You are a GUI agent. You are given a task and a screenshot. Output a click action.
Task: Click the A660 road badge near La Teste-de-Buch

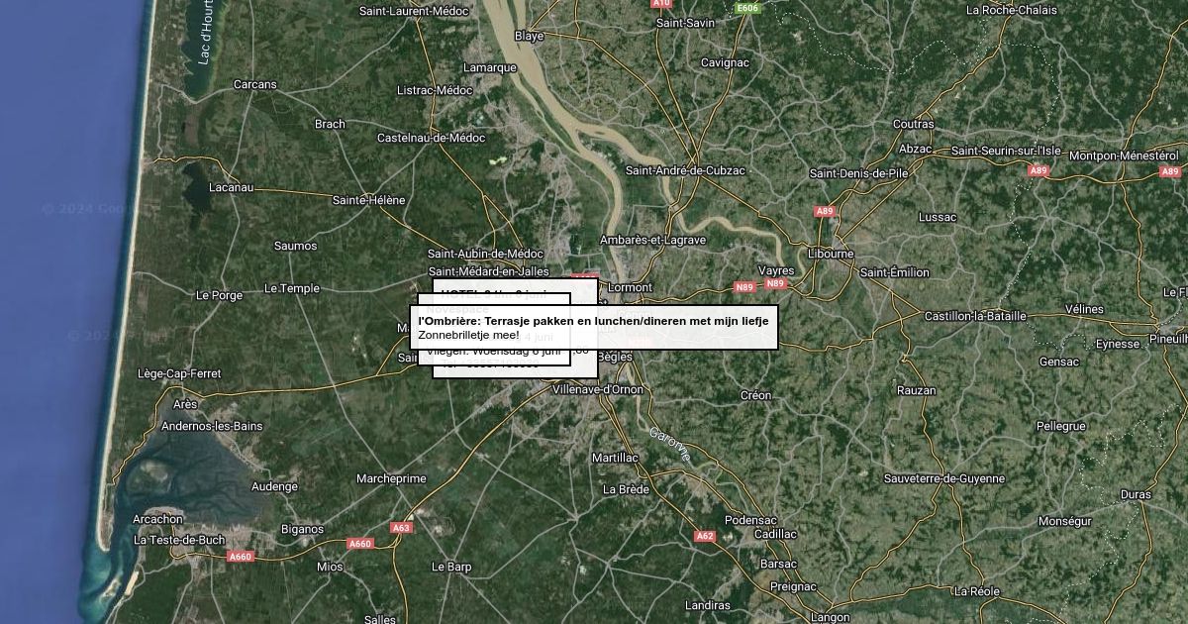[241, 557]
